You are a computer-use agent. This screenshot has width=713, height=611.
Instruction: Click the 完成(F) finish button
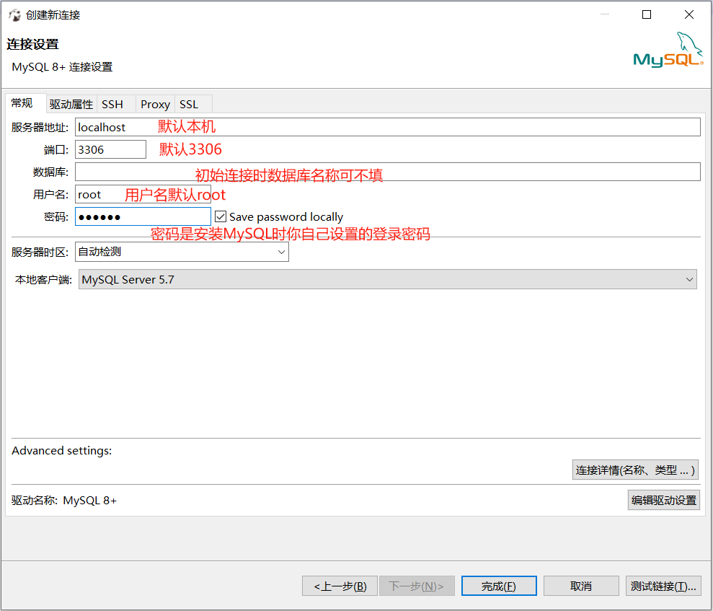click(x=499, y=586)
